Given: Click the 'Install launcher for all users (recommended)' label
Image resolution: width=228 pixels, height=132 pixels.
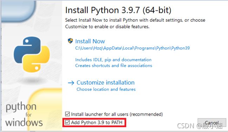Looking at the screenshot, I should pyautogui.click(x=117, y=114).
